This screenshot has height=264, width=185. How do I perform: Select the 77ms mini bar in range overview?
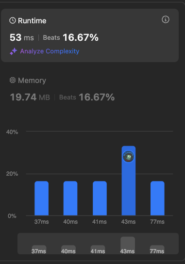[x=157, y=249]
